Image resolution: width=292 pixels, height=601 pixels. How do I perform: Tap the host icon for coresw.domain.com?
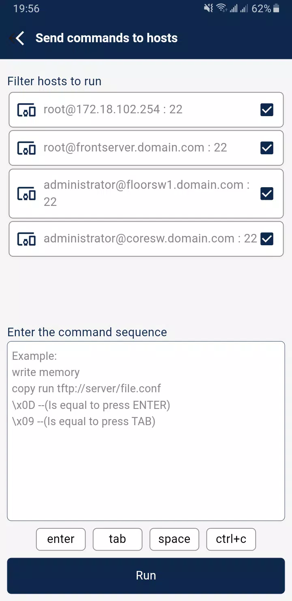[x=26, y=239]
